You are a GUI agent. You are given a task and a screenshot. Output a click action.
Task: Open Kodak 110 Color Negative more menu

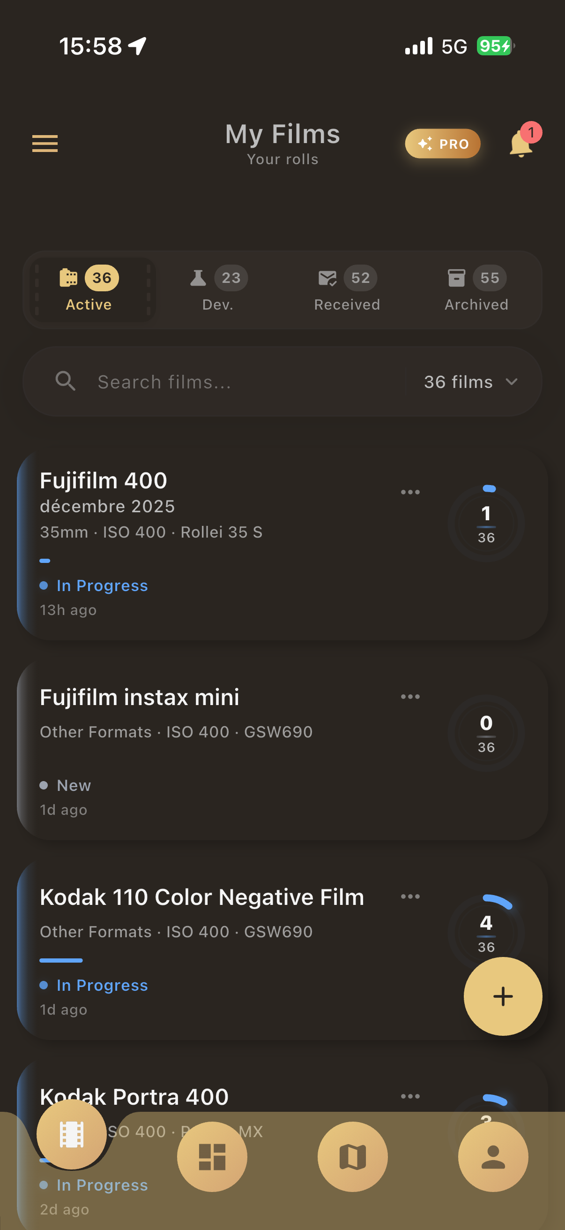tap(410, 897)
